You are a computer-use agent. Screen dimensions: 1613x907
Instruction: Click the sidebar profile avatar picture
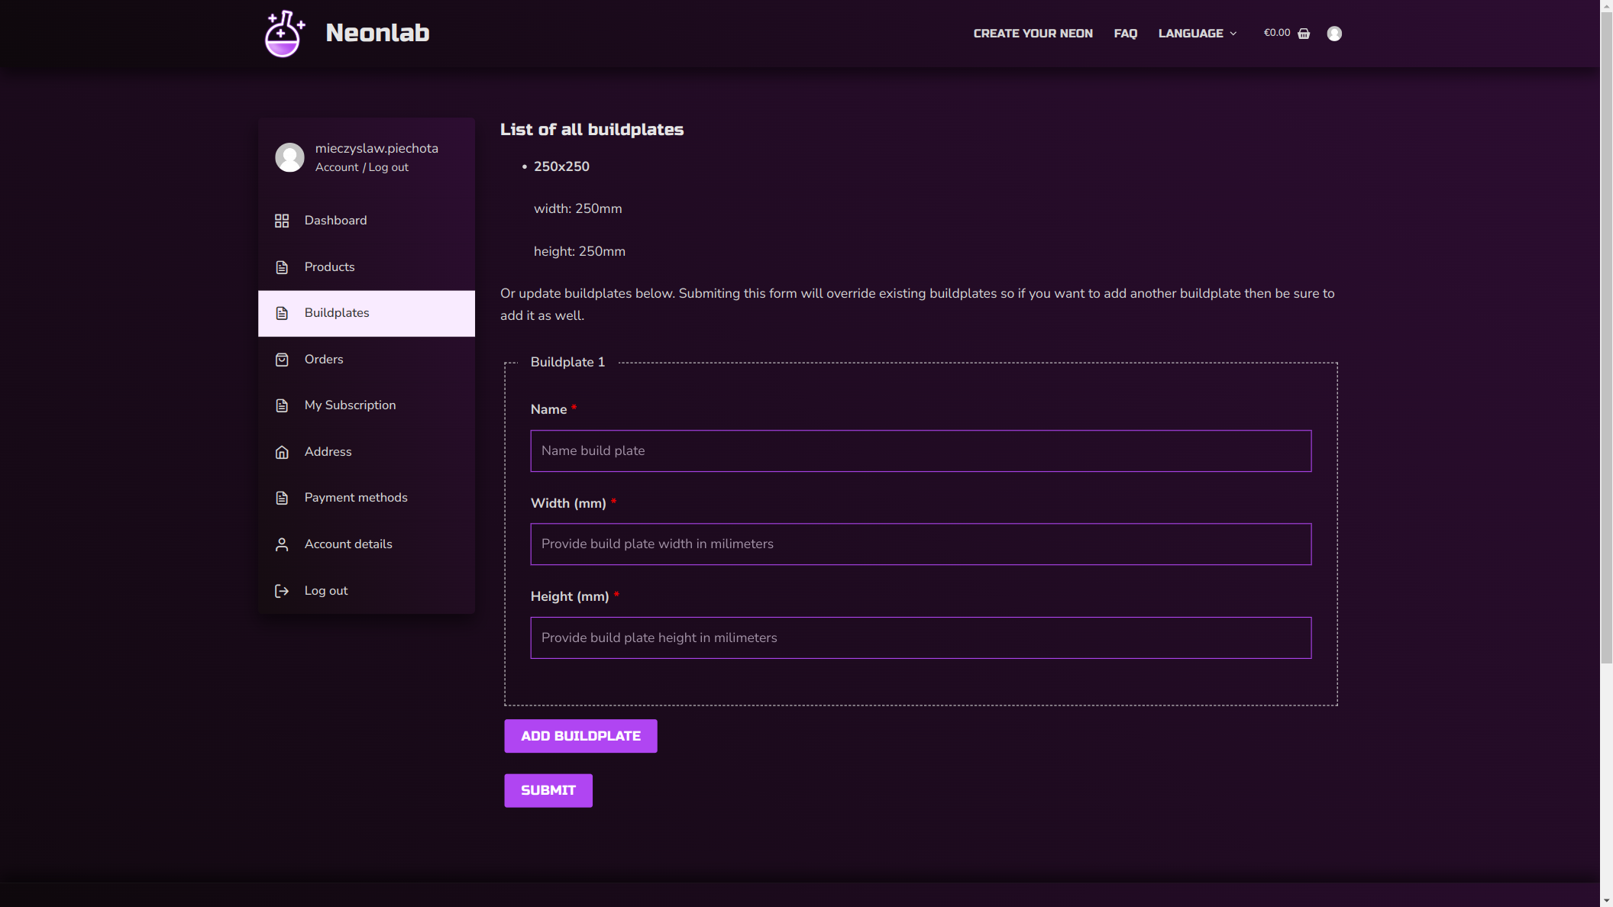click(x=289, y=157)
